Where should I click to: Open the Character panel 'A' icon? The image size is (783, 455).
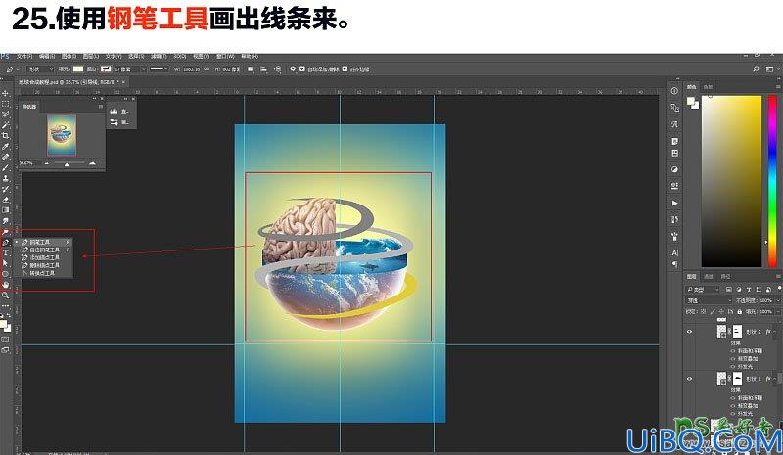674,252
